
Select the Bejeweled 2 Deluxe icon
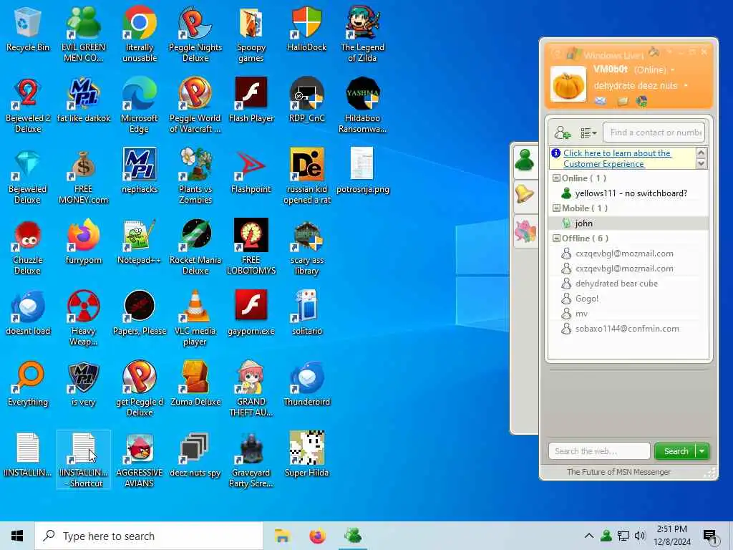[28, 105]
